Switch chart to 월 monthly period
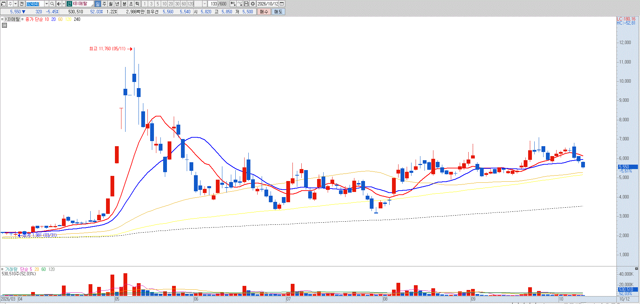The width and height of the screenshot is (640, 304). tap(111, 4)
